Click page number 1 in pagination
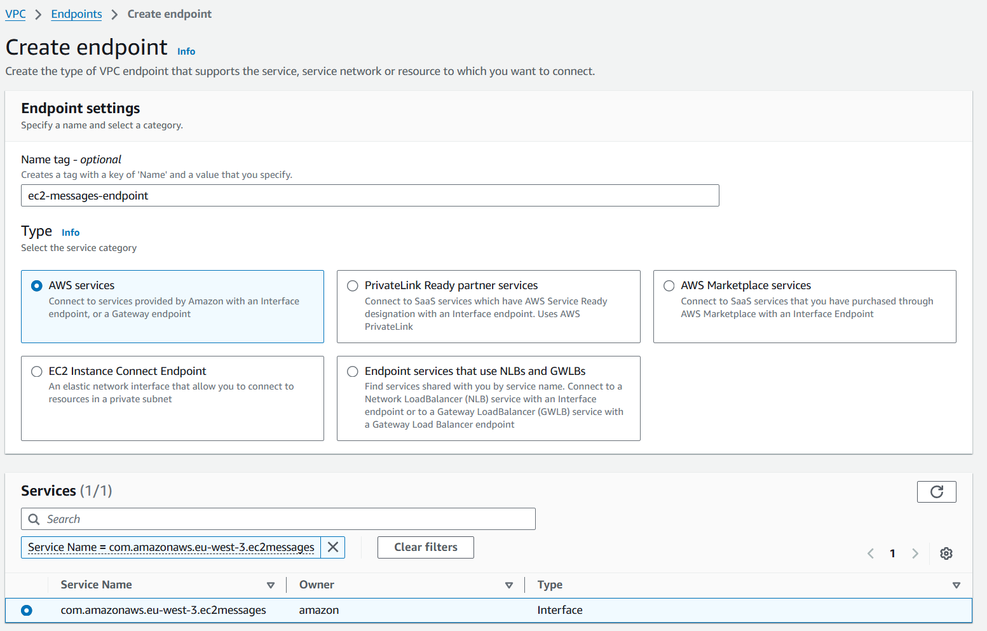This screenshot has height=631, width=987. click(x=892, y=553)
